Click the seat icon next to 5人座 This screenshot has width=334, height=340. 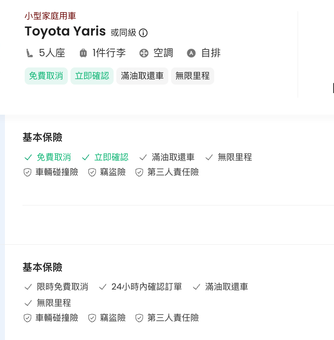point(29,53)
